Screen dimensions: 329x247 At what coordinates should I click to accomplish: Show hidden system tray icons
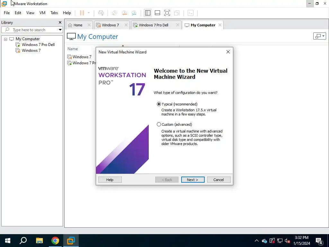257,241
